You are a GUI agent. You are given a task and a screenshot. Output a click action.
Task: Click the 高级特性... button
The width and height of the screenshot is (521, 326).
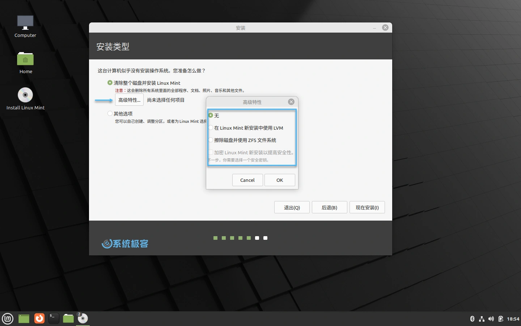(129, 100)
